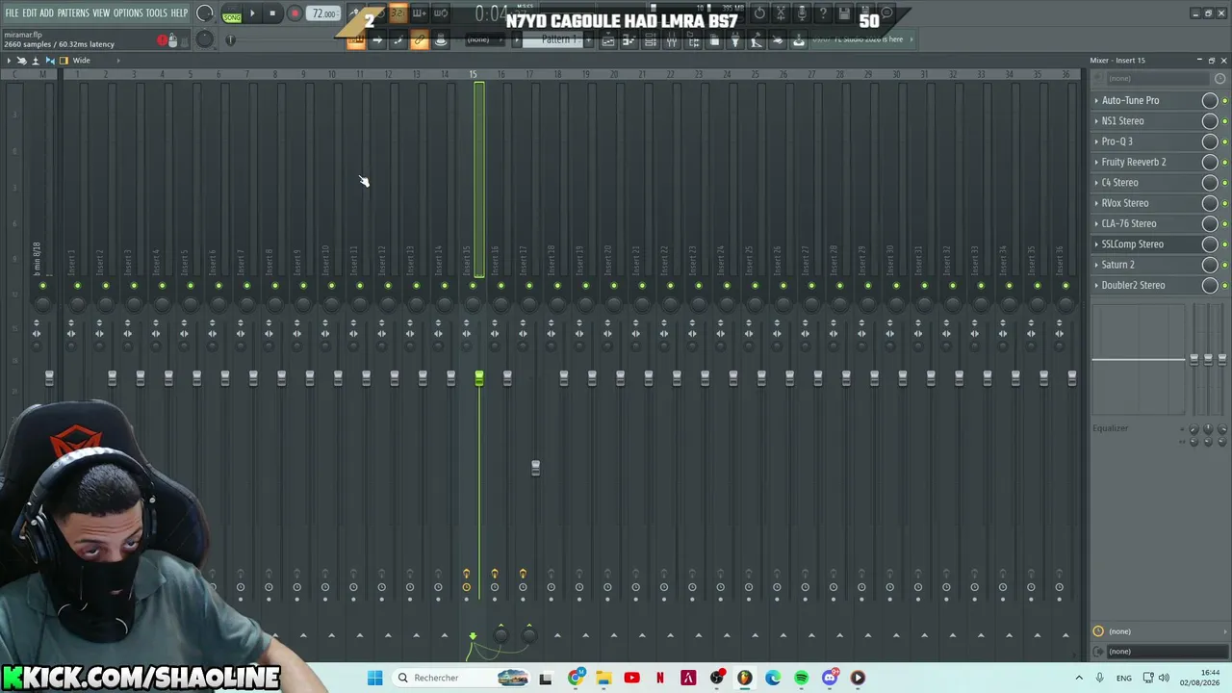Open the Wide mixer layout dropdown

coord(81,61)
